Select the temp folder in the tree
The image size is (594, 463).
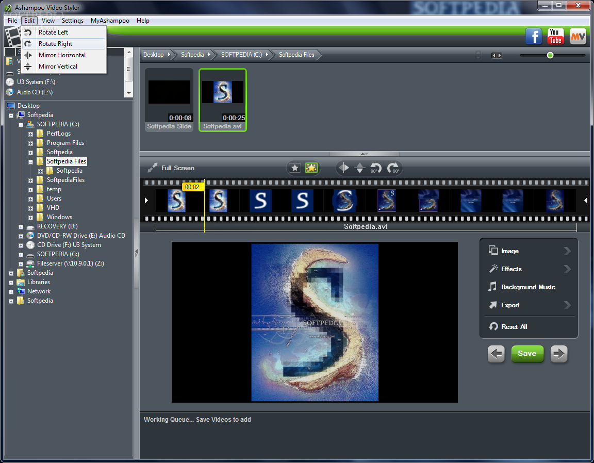[54, 189]
